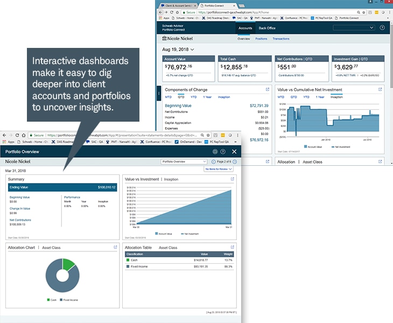Open Chrome menu dots in the lower browser
Screen dimensions: 393x323
[237, 135]
